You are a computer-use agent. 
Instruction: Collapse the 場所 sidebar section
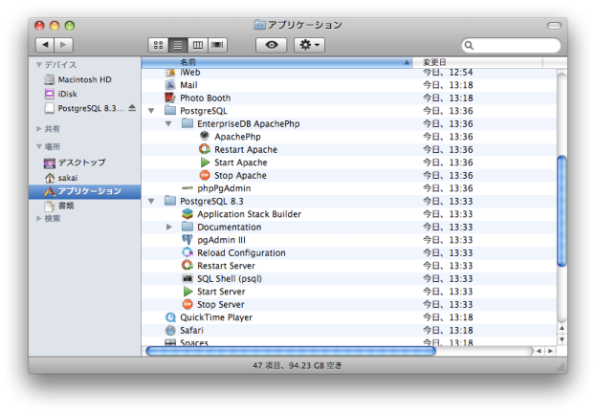pos(39,146)
